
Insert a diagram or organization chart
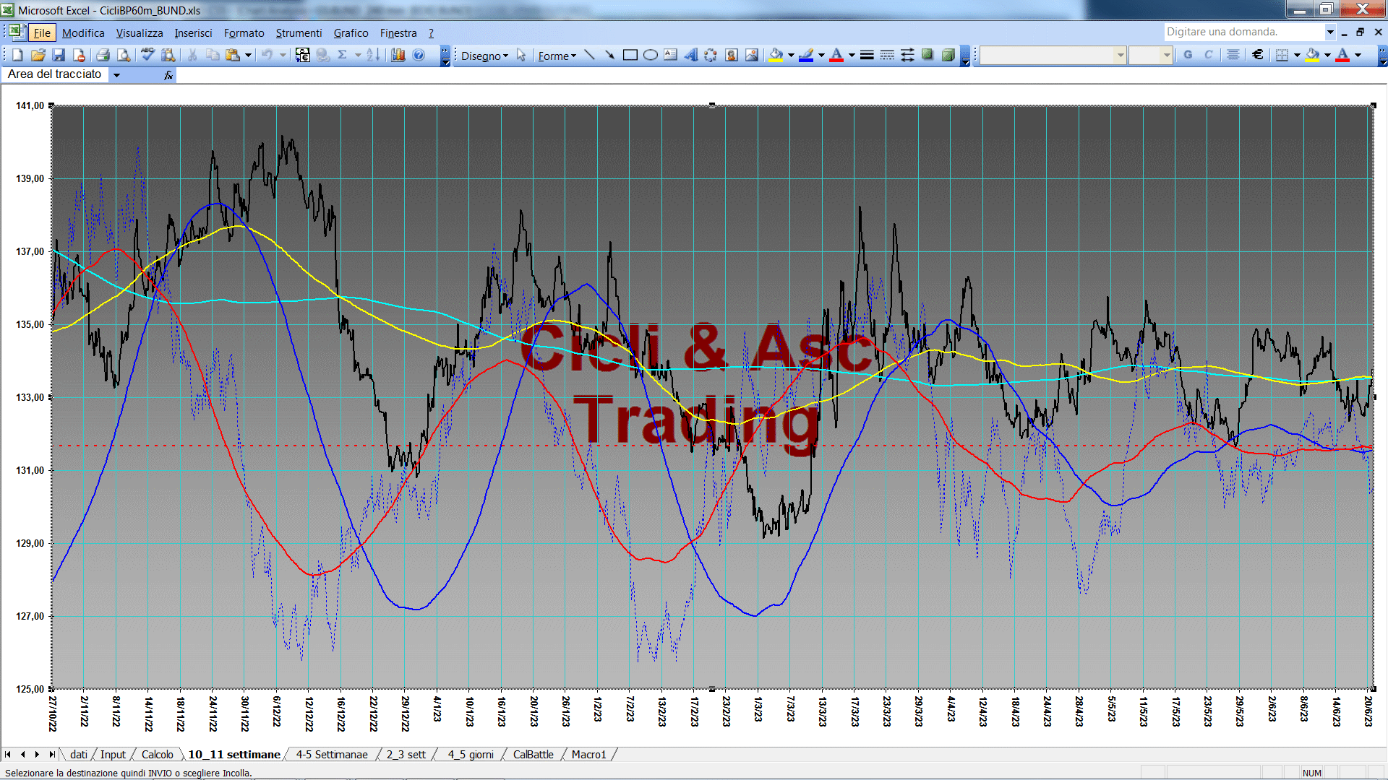pyautogui.click(x=711, y=55)
